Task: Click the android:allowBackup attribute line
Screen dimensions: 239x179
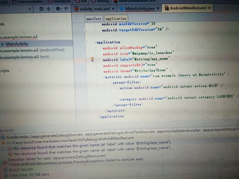Action: click(x=130, y=48)
